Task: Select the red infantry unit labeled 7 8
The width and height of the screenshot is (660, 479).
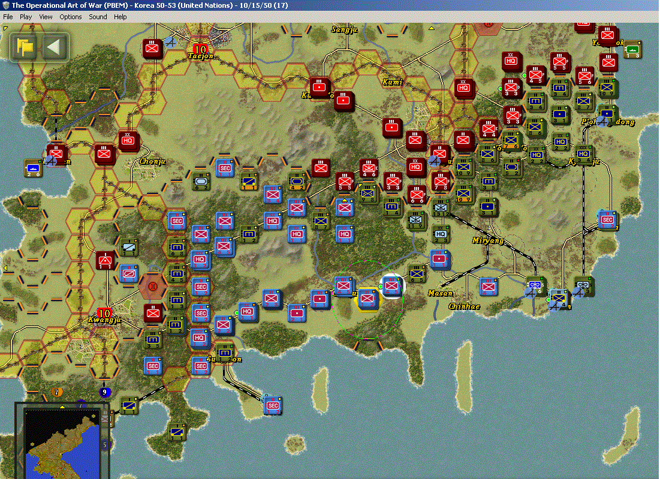Action: click(x=441, y=181)
